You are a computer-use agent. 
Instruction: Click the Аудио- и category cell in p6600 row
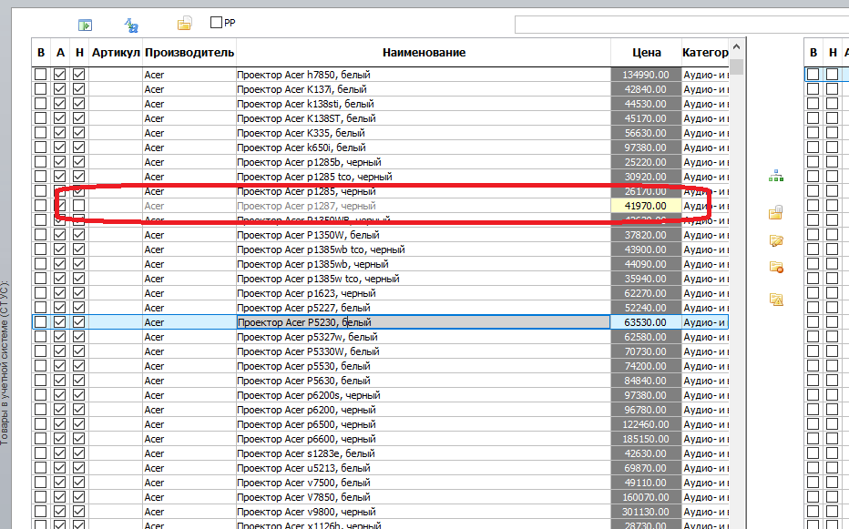[x=705, y=439]
